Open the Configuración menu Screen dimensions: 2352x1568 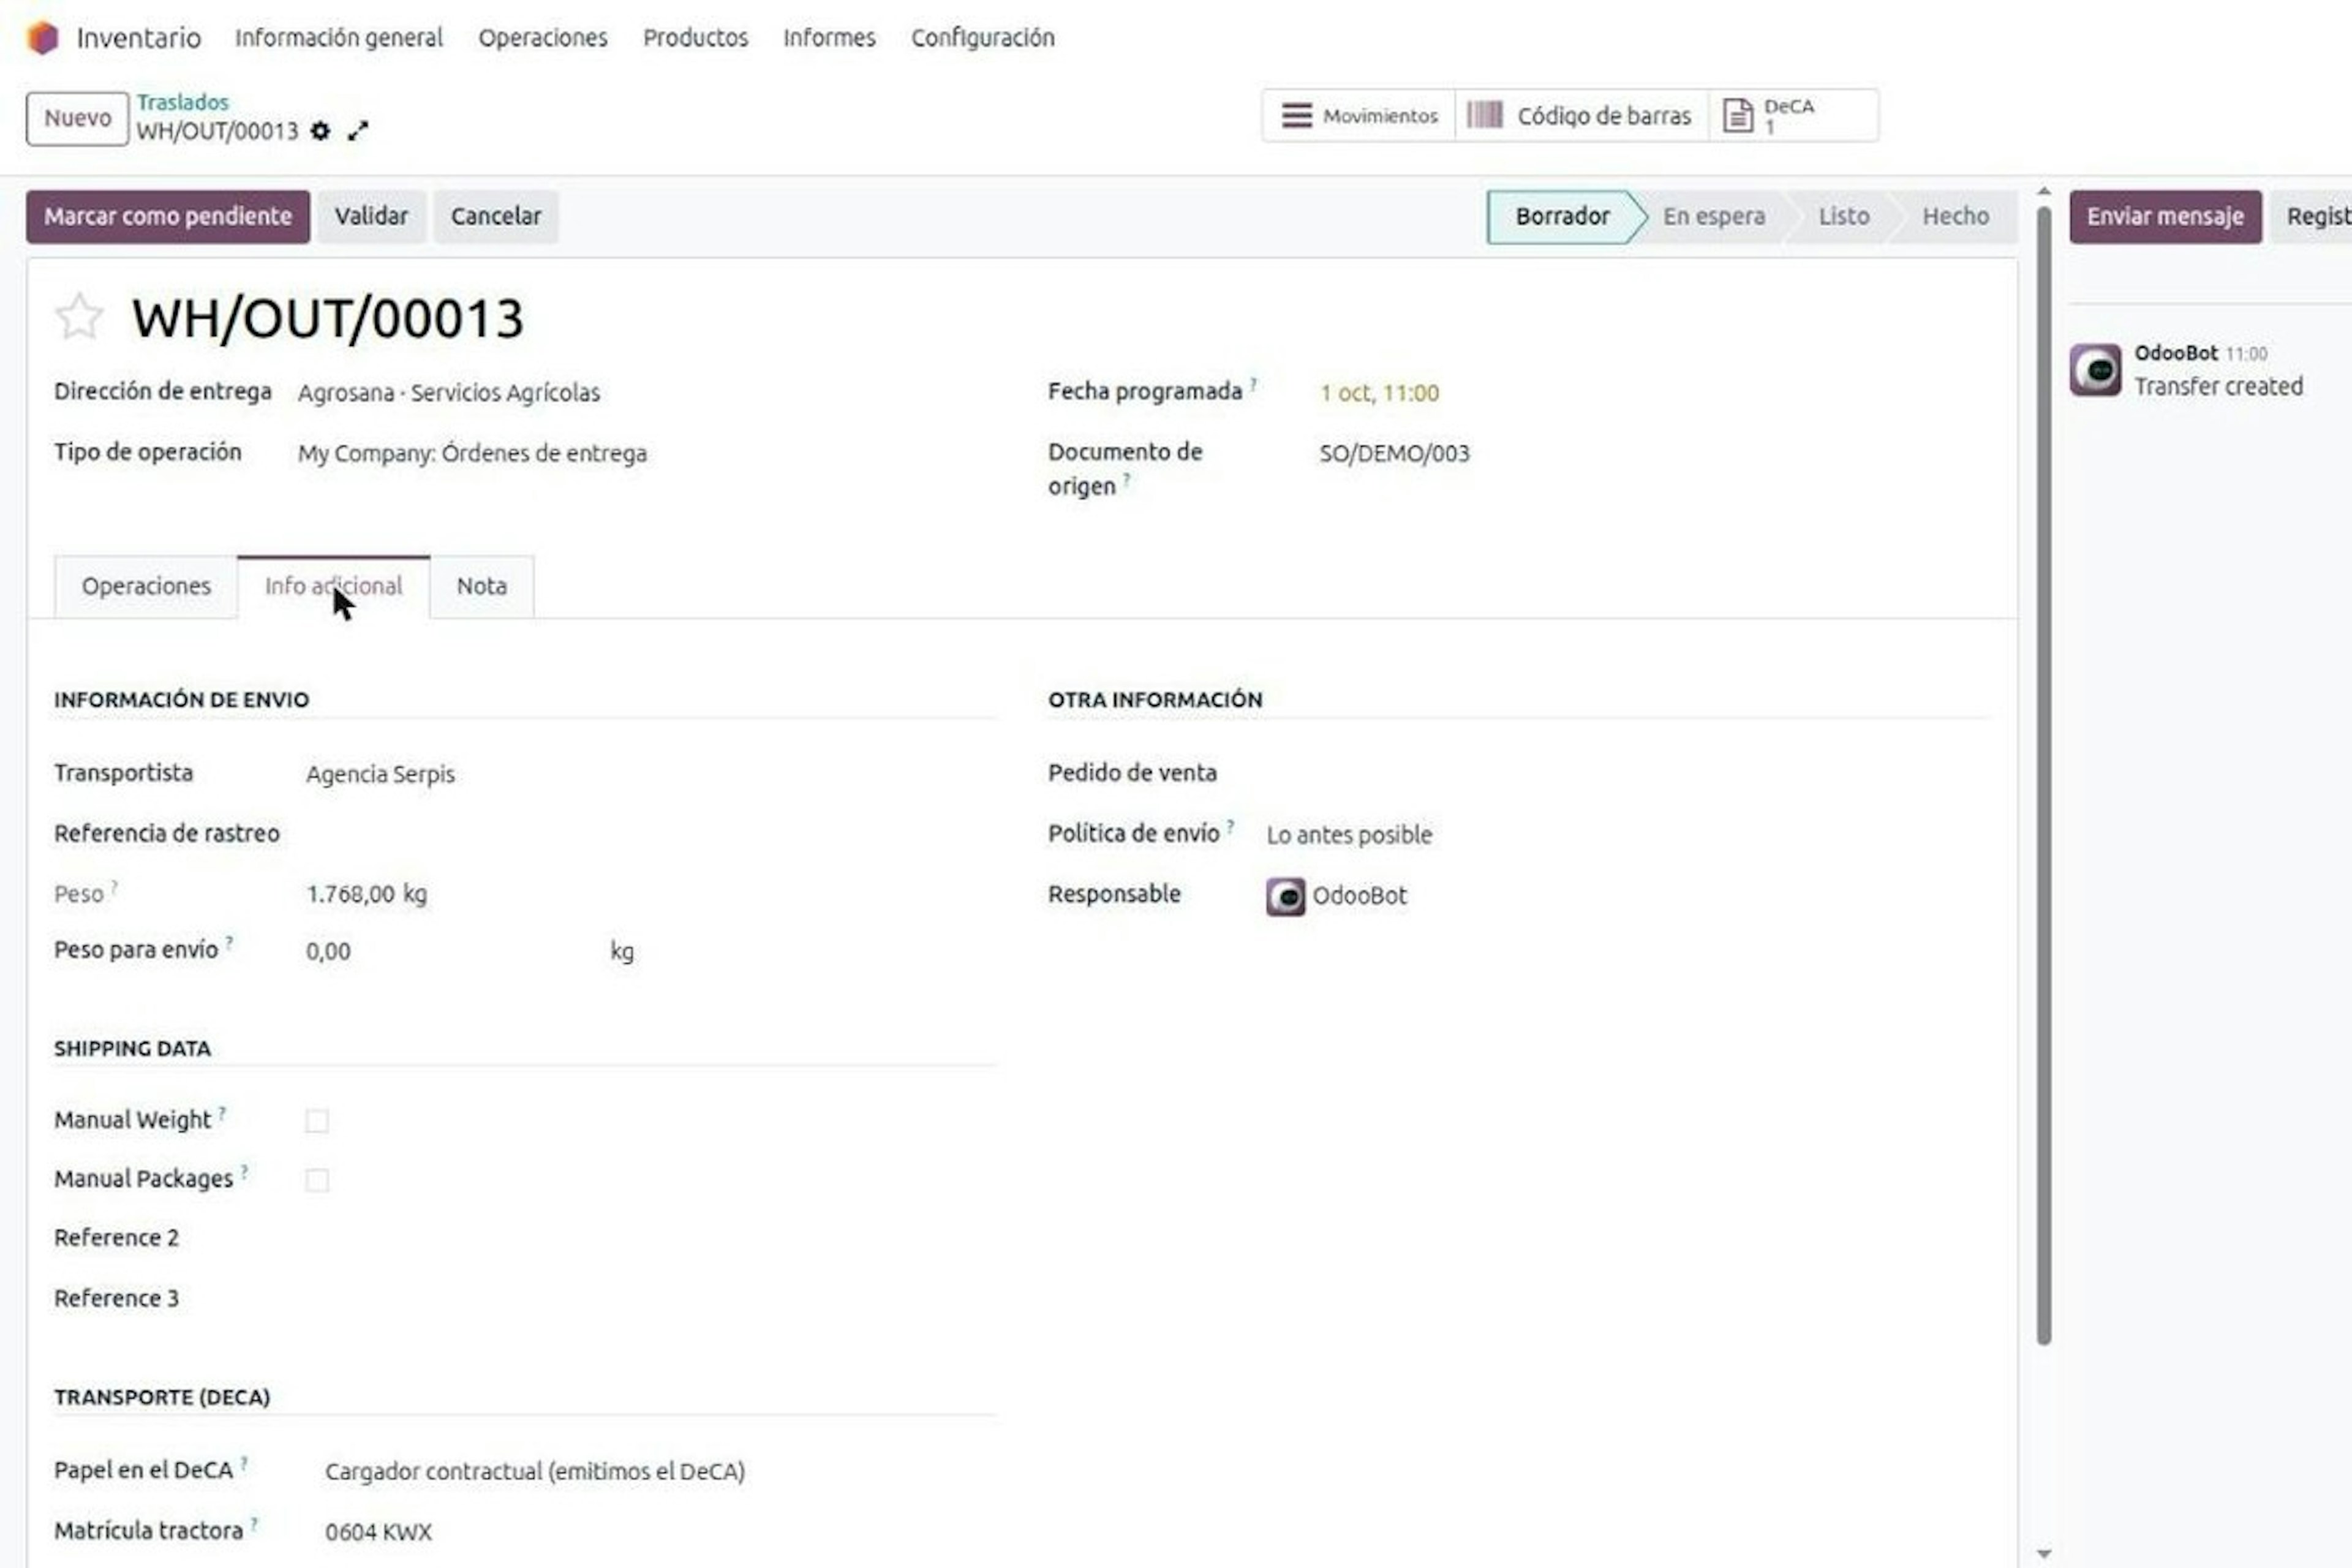click(982, 38)
